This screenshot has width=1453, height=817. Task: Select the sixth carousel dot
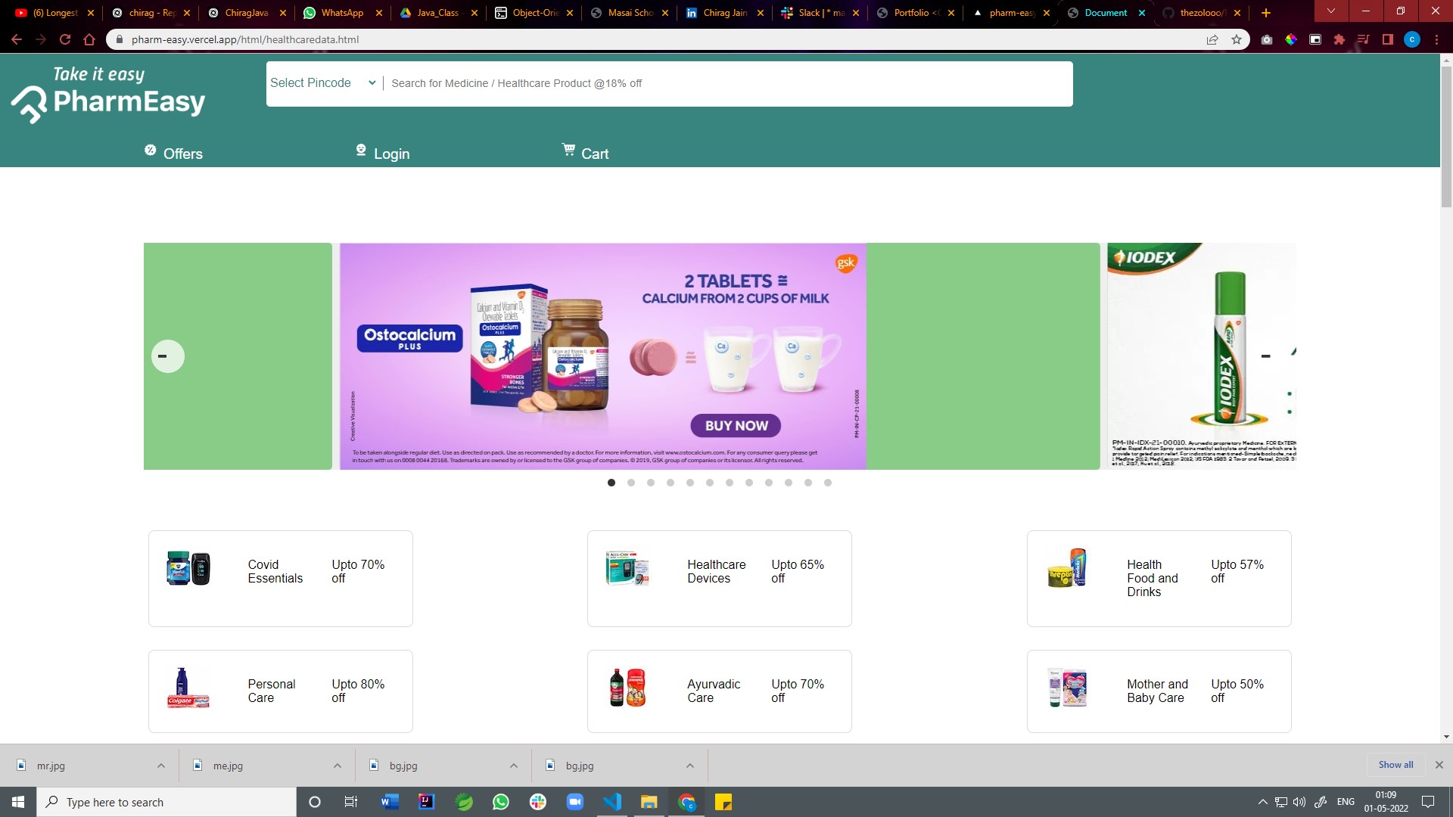tap(710, 483)
